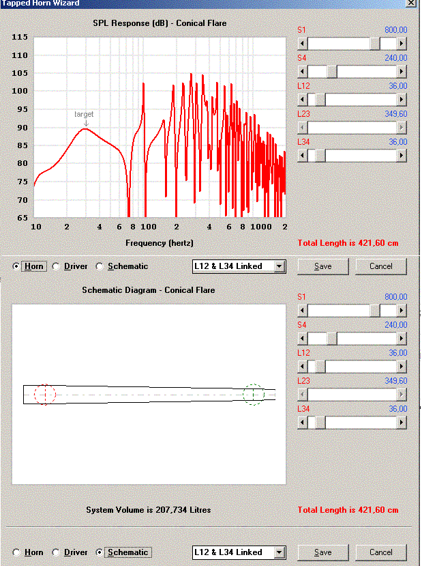Click L34 right arrow in SPL Response panel
422x566 pixels.
402,156
